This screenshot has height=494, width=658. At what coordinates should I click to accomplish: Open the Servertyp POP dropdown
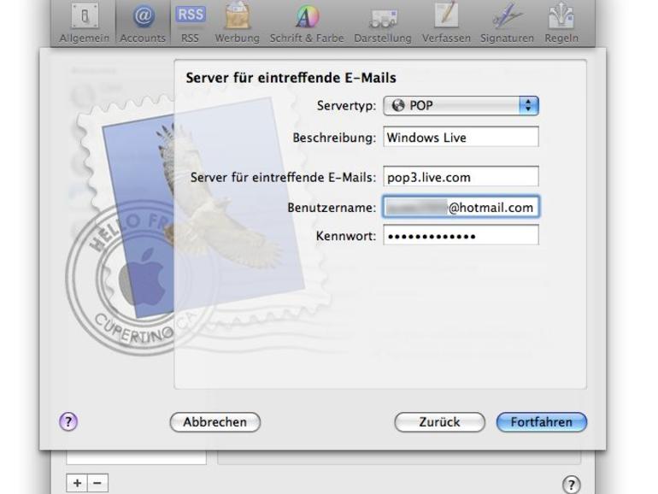coord(461,105)
